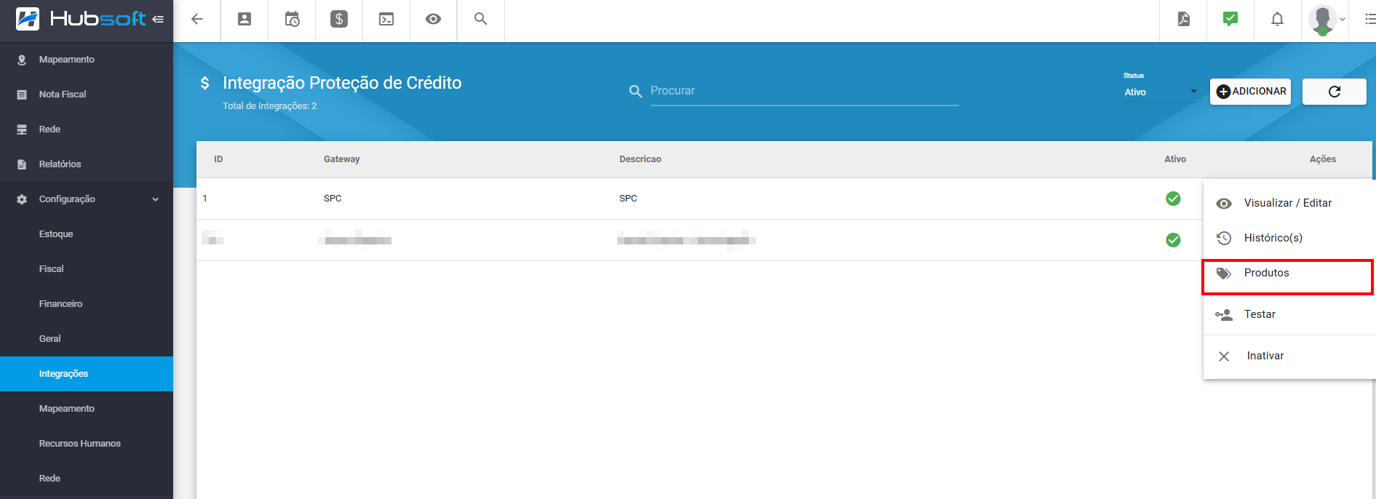Click the eye icon in top toolbar
Image resolution: width=1376 pixels, height=499 pixels.
(433, 20)
